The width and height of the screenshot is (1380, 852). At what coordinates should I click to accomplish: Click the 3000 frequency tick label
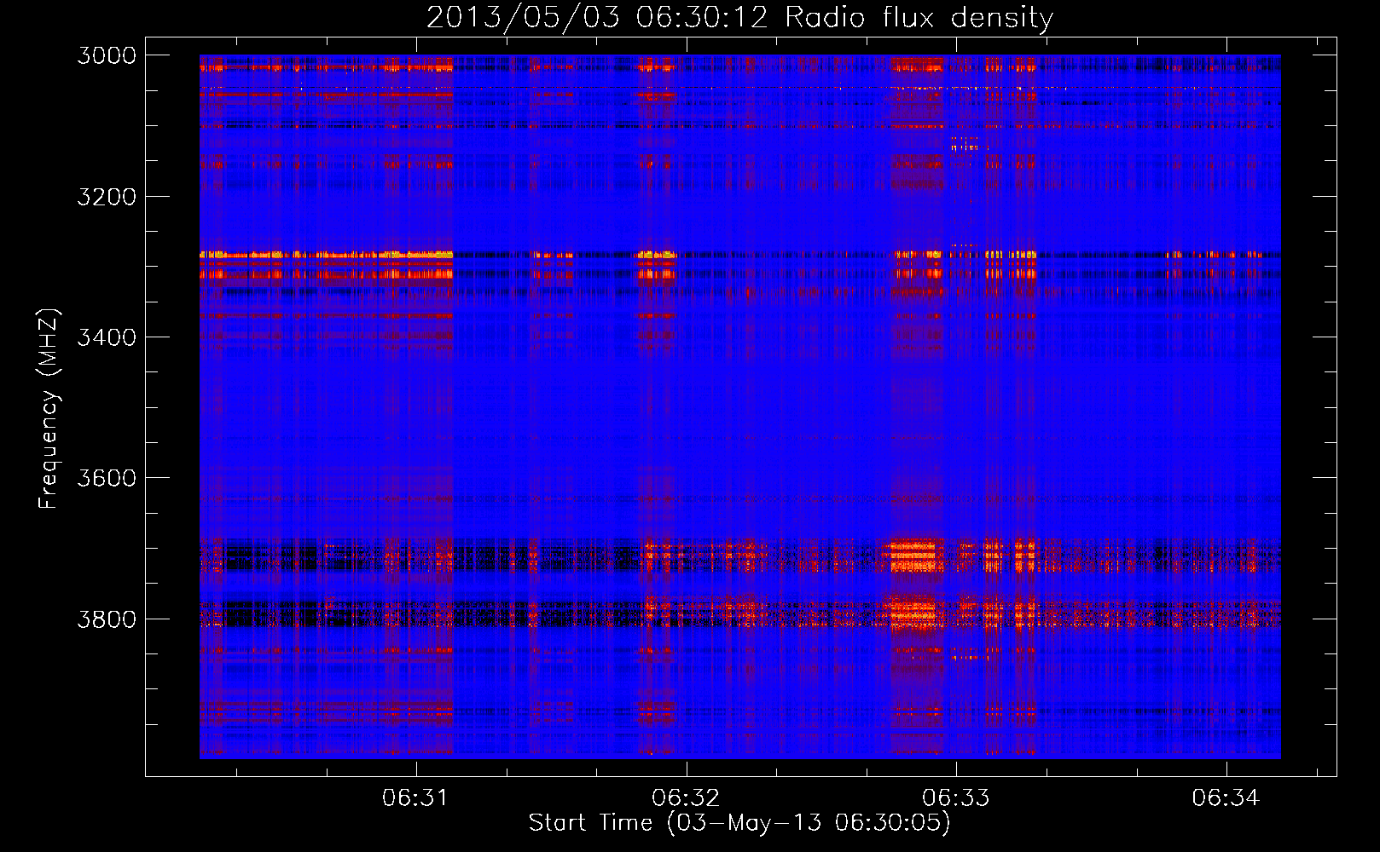(x=106, y=55)
